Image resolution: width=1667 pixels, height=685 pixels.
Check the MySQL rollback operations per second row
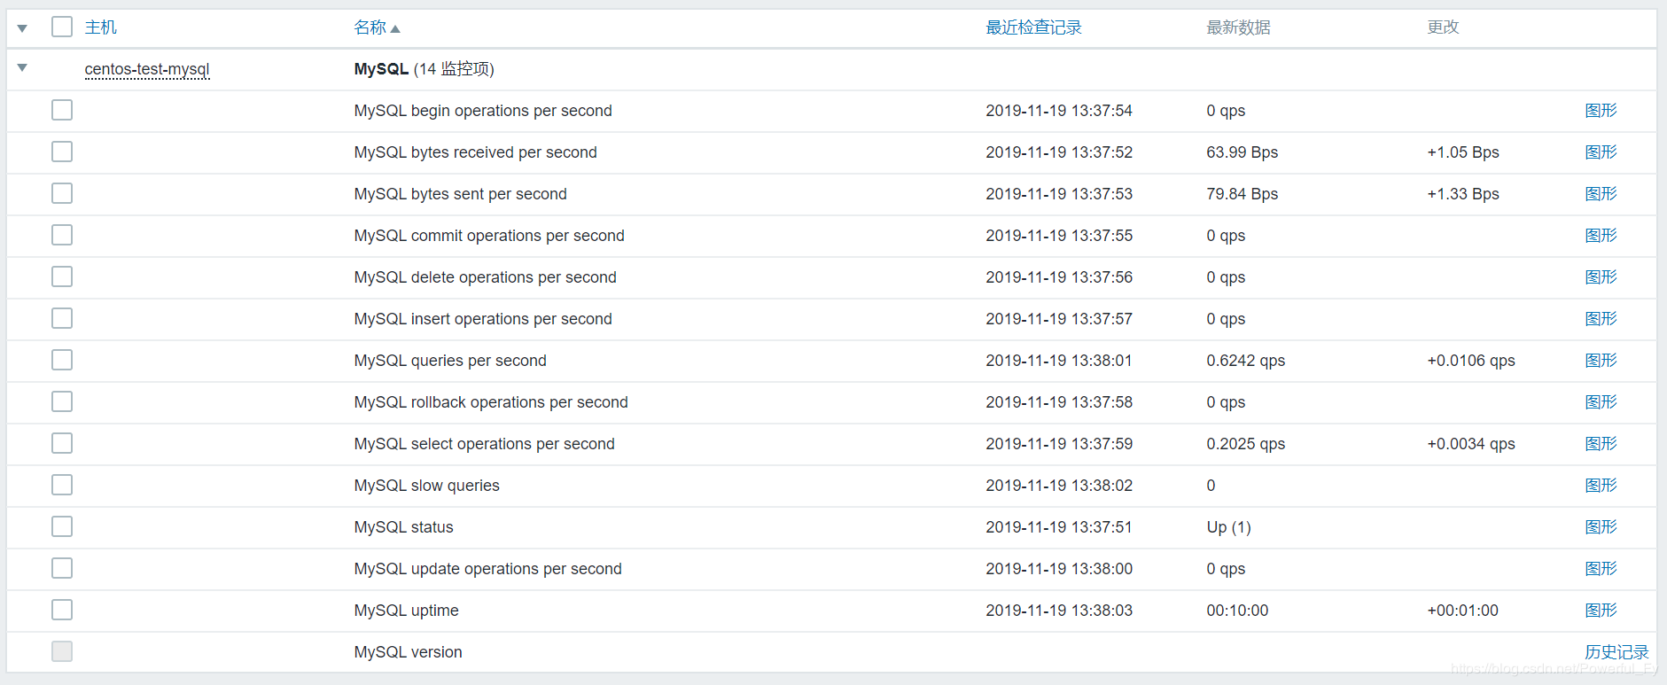click(x=62, y=401)
